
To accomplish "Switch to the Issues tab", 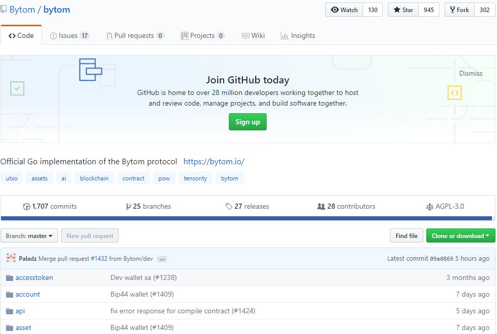I will 70,36.
